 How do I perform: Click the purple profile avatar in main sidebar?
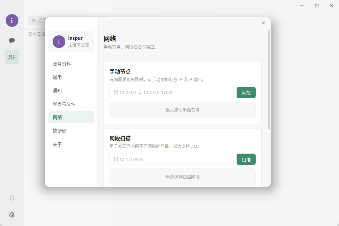[x=12, y=20]
